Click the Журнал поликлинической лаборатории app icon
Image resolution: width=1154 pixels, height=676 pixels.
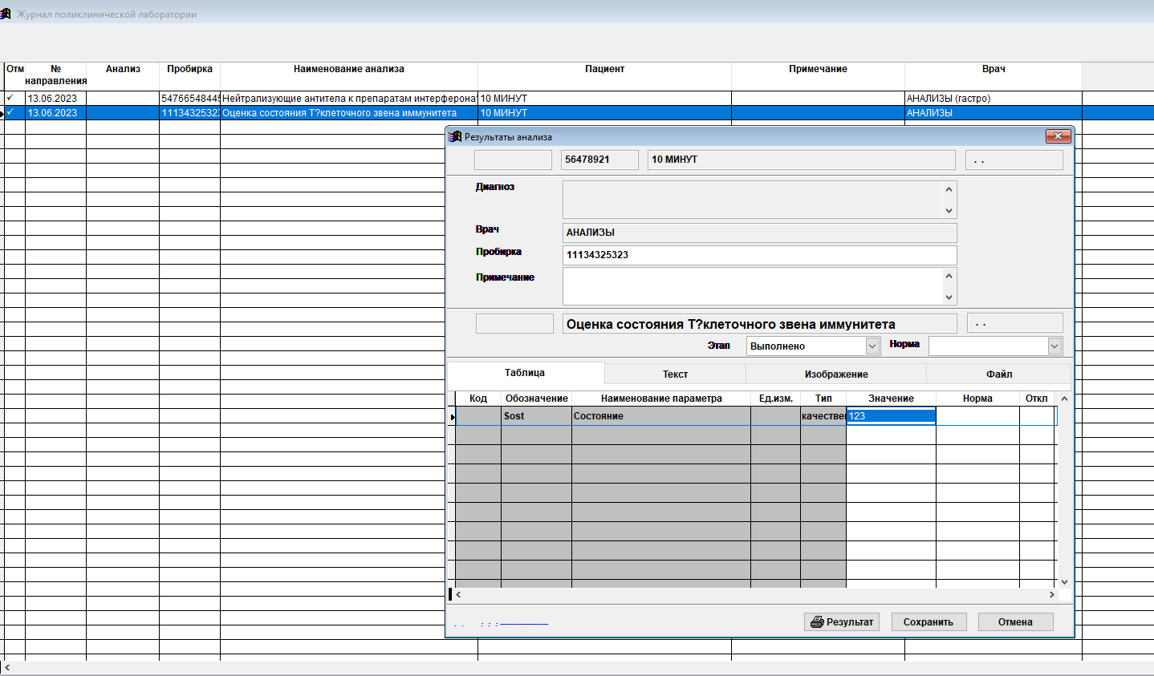coord(6,14)
